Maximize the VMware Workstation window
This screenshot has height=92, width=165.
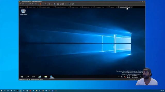pos(142,2)
